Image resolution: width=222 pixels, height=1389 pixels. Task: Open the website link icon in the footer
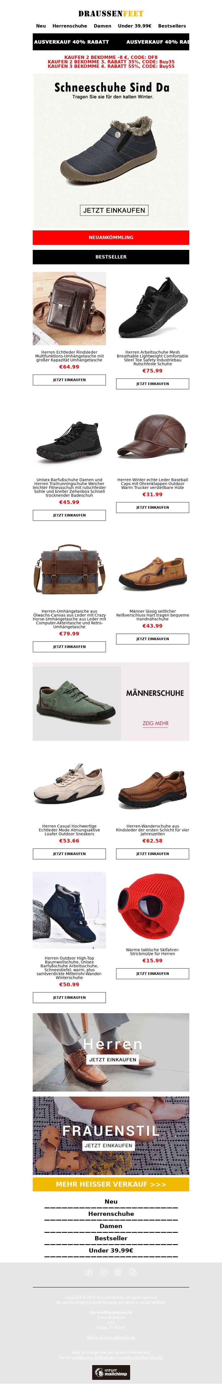133,1272
